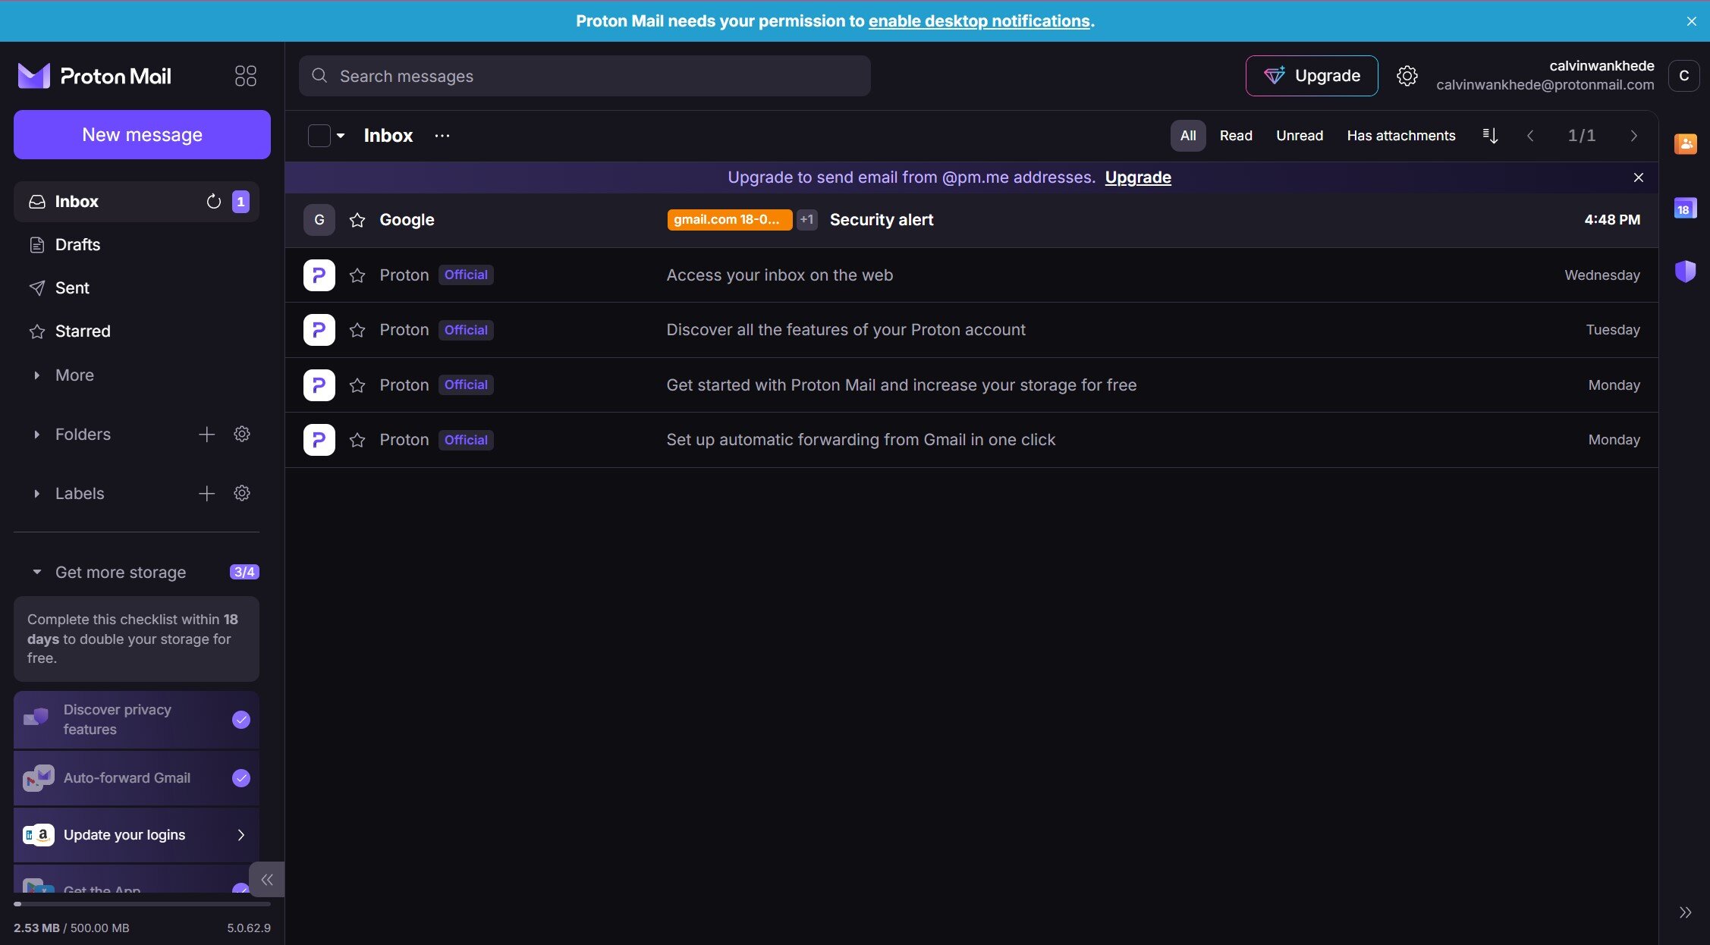Screen dimensions: 1710x945
Task: Click the sort messages icon
Action: pyautogui.click(x=1490, y=136)
